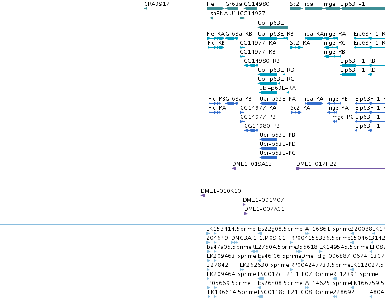Select transcript mge-RC
This screenshot has height=299, width=385.
335,42
